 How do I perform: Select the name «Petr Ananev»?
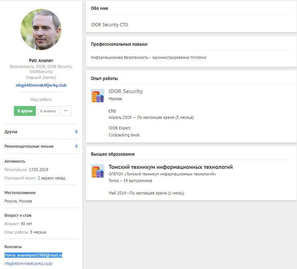tap(41, 61)
